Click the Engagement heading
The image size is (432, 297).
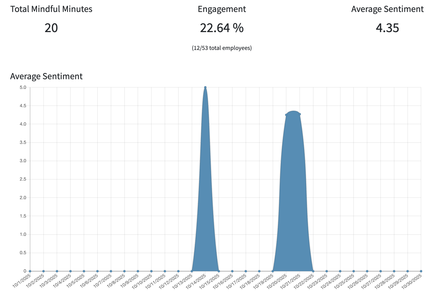point(222,9)
